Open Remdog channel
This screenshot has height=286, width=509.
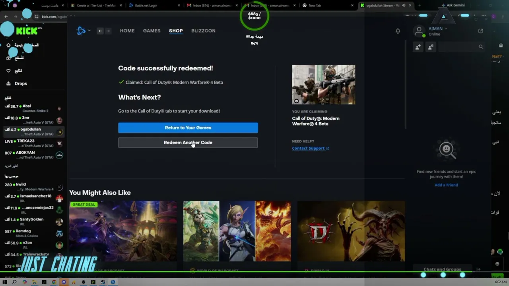click(x=34, y=233)
